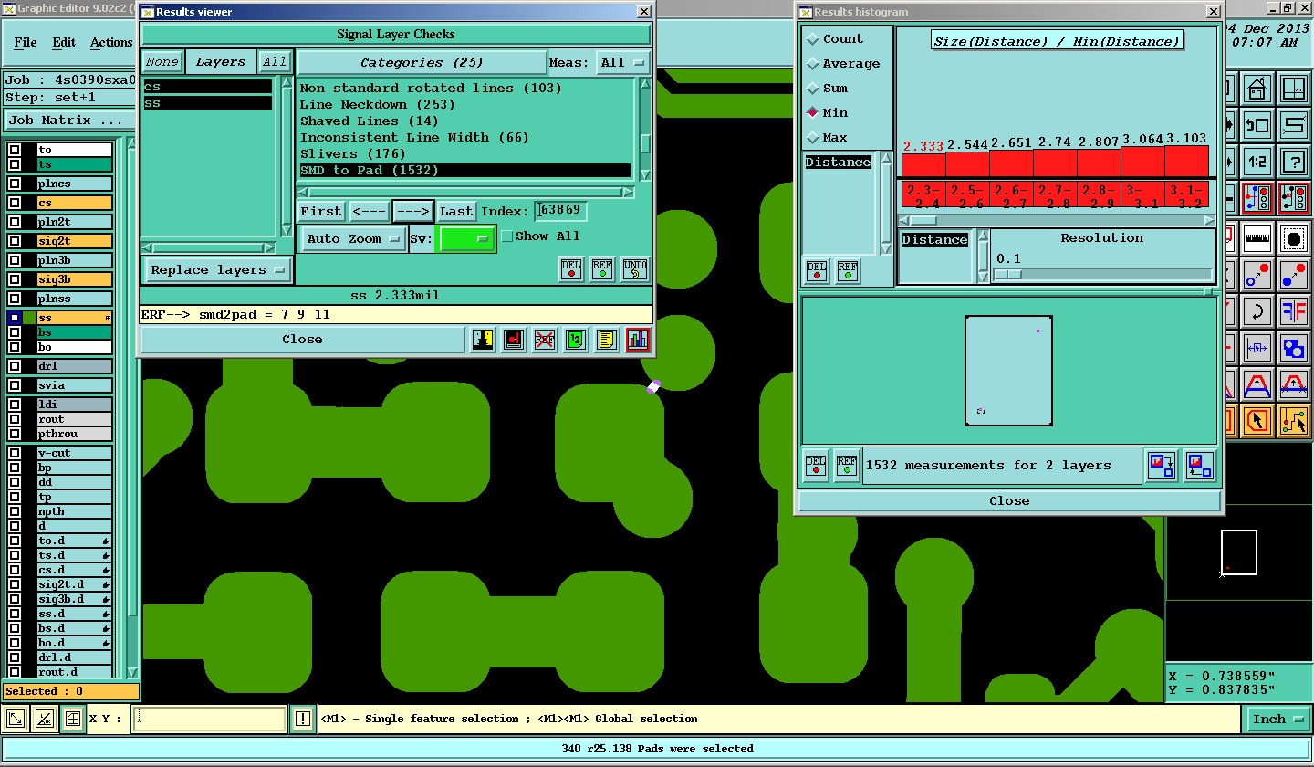
Task: Open the Edit menu
Action: 64,43
